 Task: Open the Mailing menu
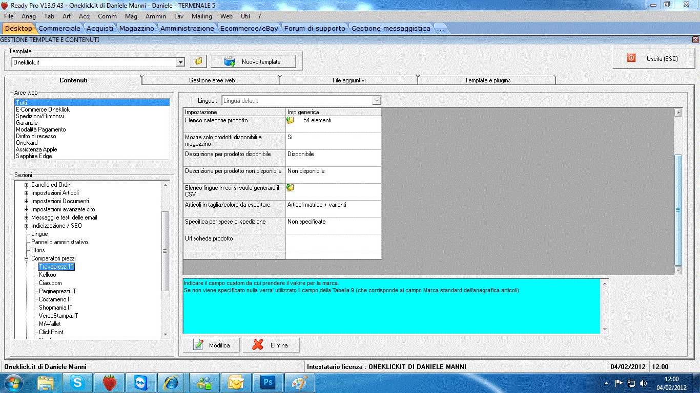[x=202, y=16]
